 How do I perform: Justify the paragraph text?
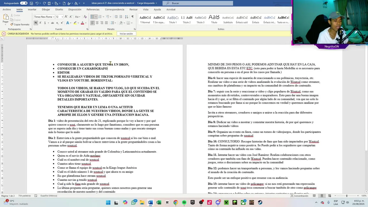106,23
